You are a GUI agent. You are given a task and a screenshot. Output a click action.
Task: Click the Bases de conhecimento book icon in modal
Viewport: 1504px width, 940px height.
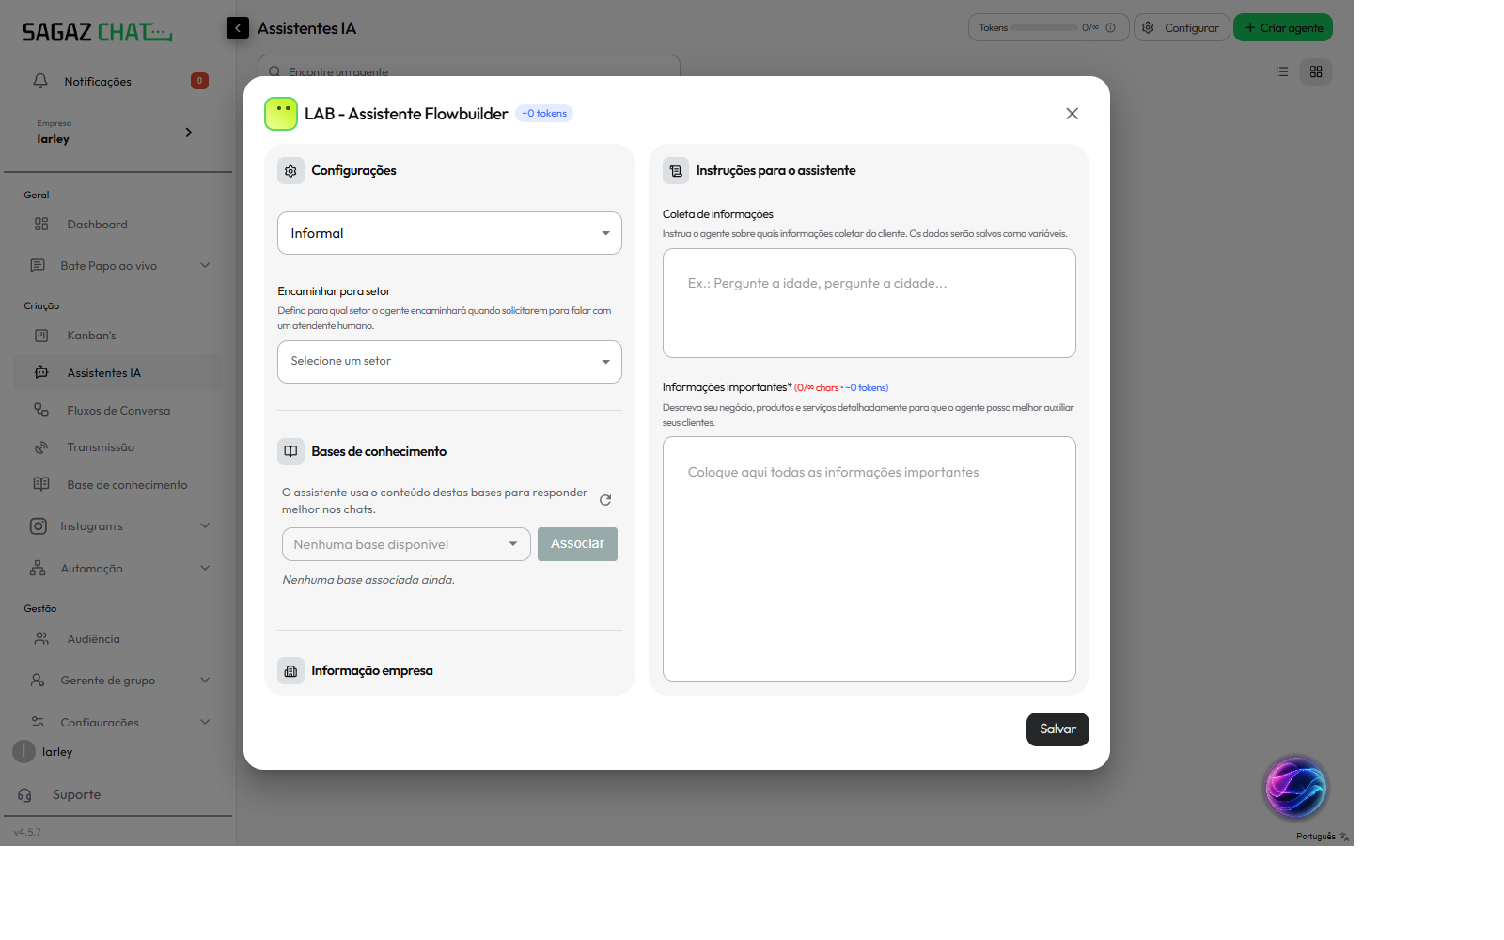coord(290,452)
